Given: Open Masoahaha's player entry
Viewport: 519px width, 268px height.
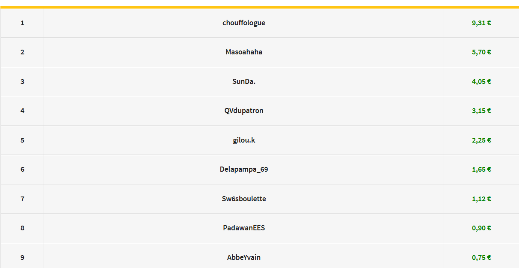Looking at the screenshot, I should point(244,52).
